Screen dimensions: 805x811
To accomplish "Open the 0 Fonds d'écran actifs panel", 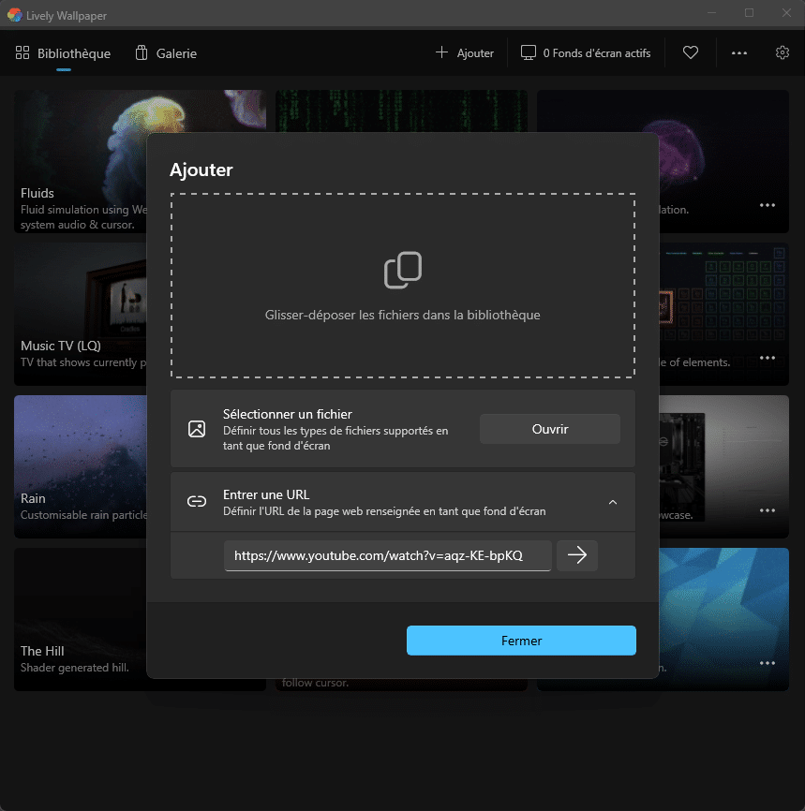I will coord(586,53).
